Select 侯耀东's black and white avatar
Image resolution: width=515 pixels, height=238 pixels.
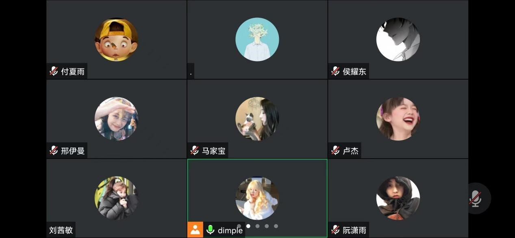[398, 39]
